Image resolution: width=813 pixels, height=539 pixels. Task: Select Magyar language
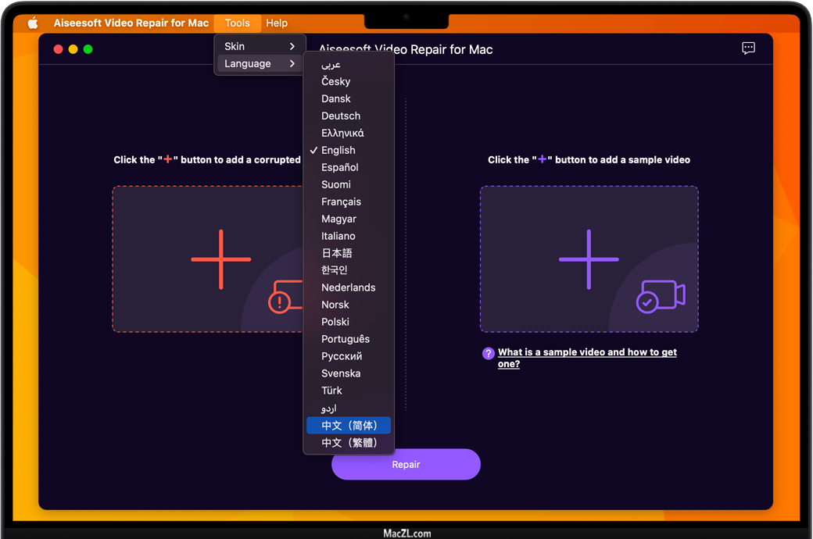[349, 219]
